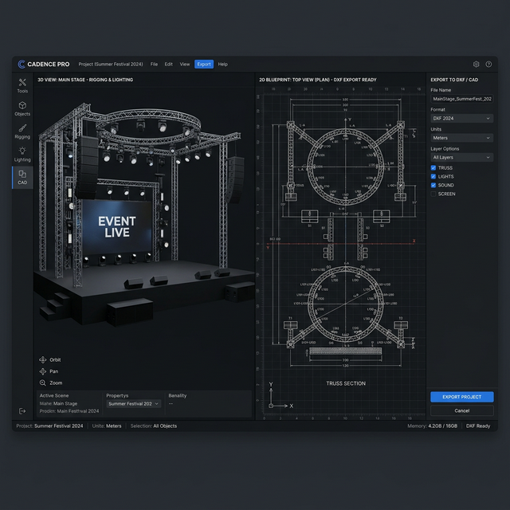Screen dimensions: 510x510
Task: Uncheck the LIGHTS layer checkbox
Action: [433, 177]
